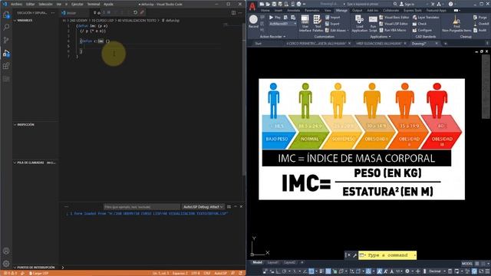Click Customization menu icon in AutoCAD status bar

(x=488, y=271)
